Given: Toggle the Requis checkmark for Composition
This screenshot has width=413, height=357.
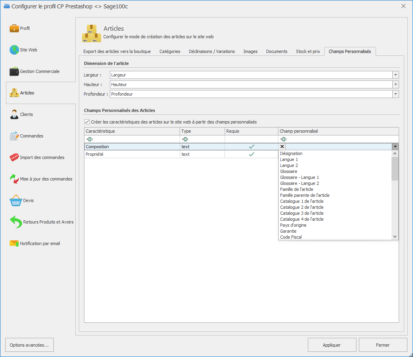Looking at the screenshot, I should point(252,147).
